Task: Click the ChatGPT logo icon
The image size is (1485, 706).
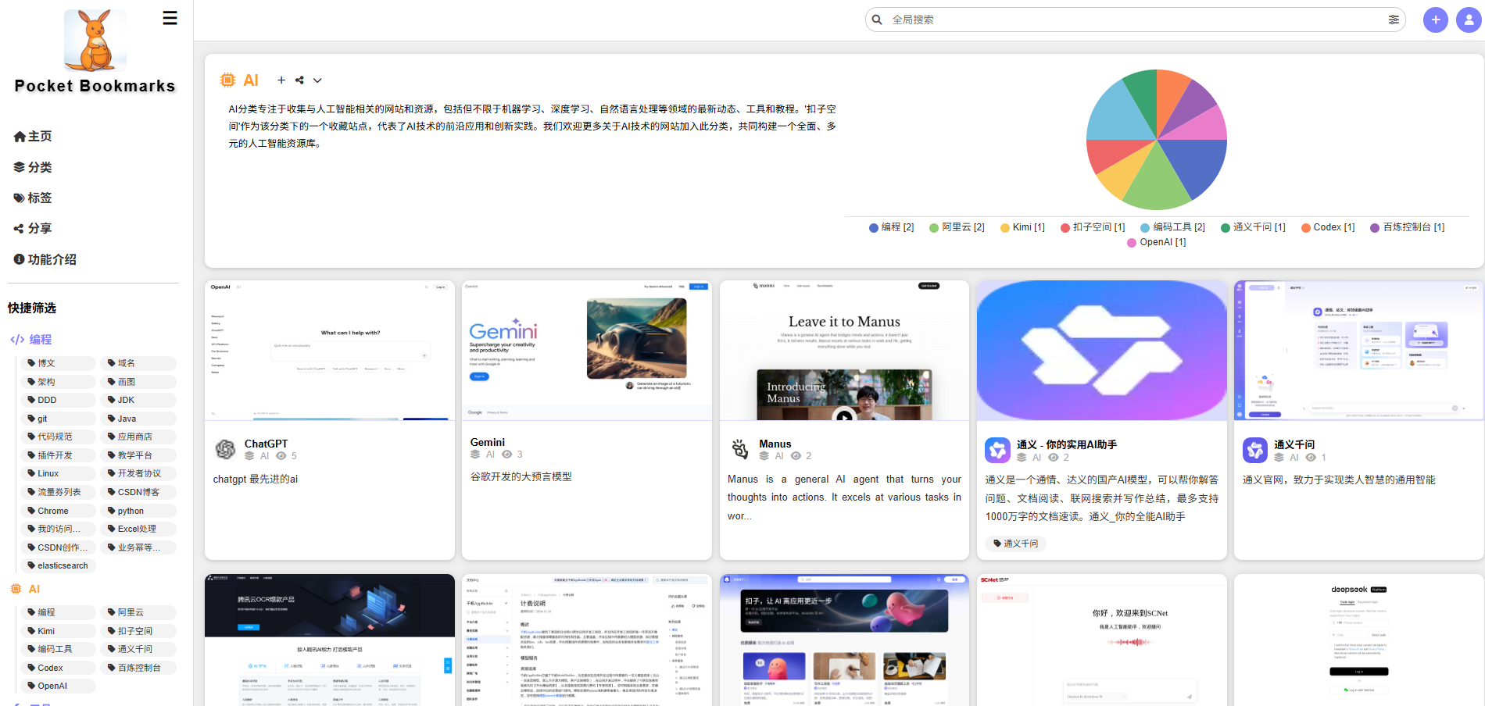Action: tap(225, 449)
